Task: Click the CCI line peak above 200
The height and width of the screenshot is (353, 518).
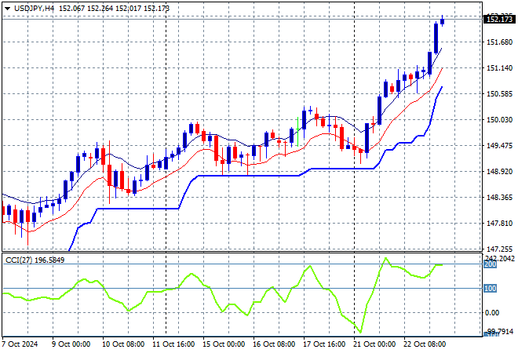Action: 385,258
